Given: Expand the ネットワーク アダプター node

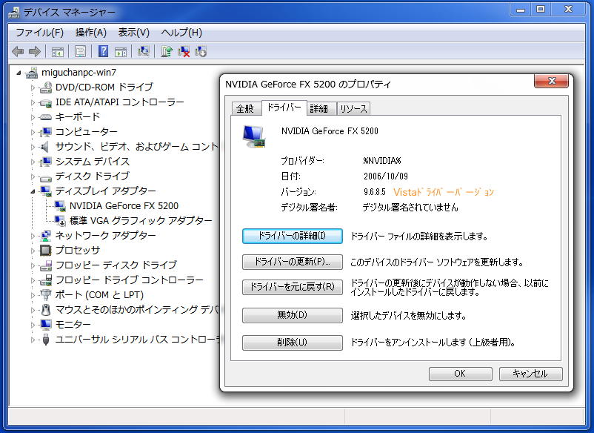Looking at the screenshot, I should 33,236.
